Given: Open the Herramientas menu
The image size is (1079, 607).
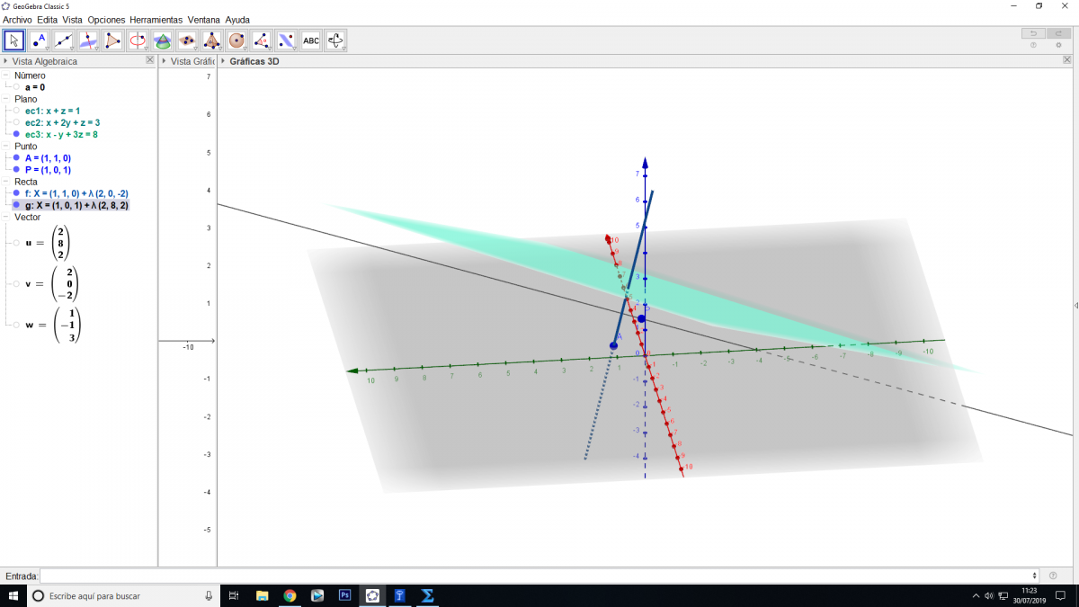Looking at the screenshot, I should [156, 19].
